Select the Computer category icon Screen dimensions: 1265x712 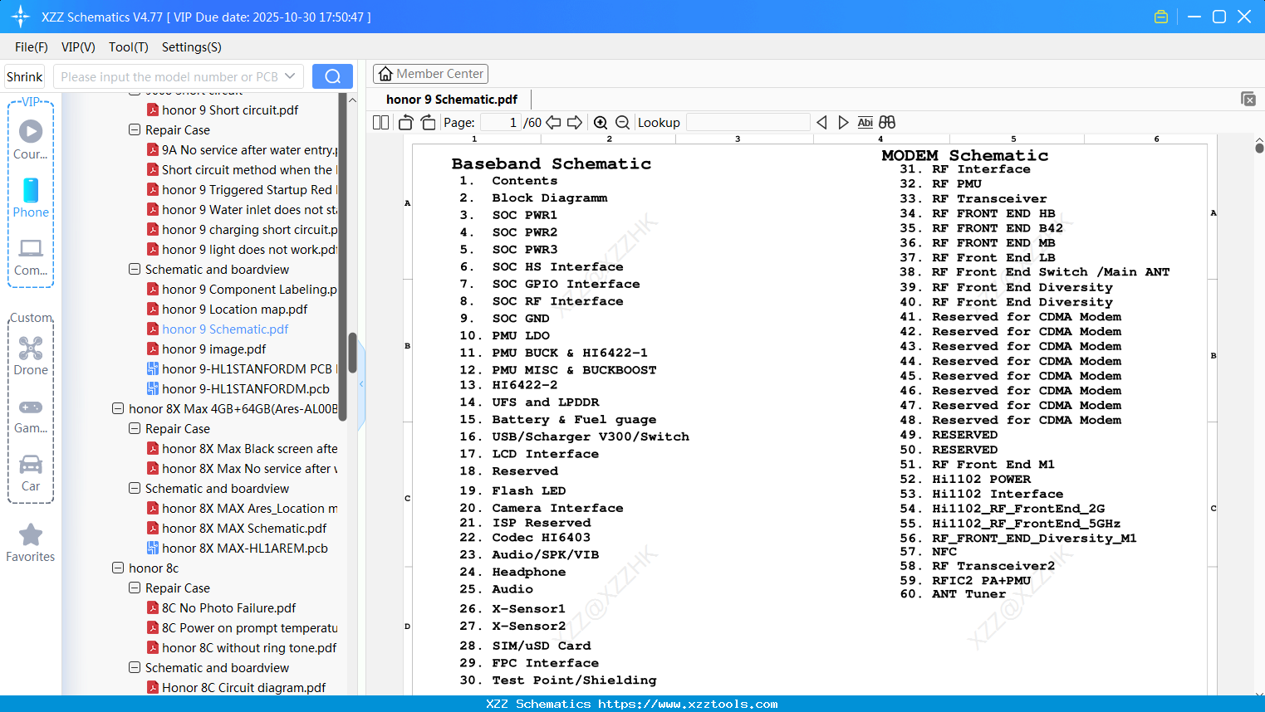(31, 256)
